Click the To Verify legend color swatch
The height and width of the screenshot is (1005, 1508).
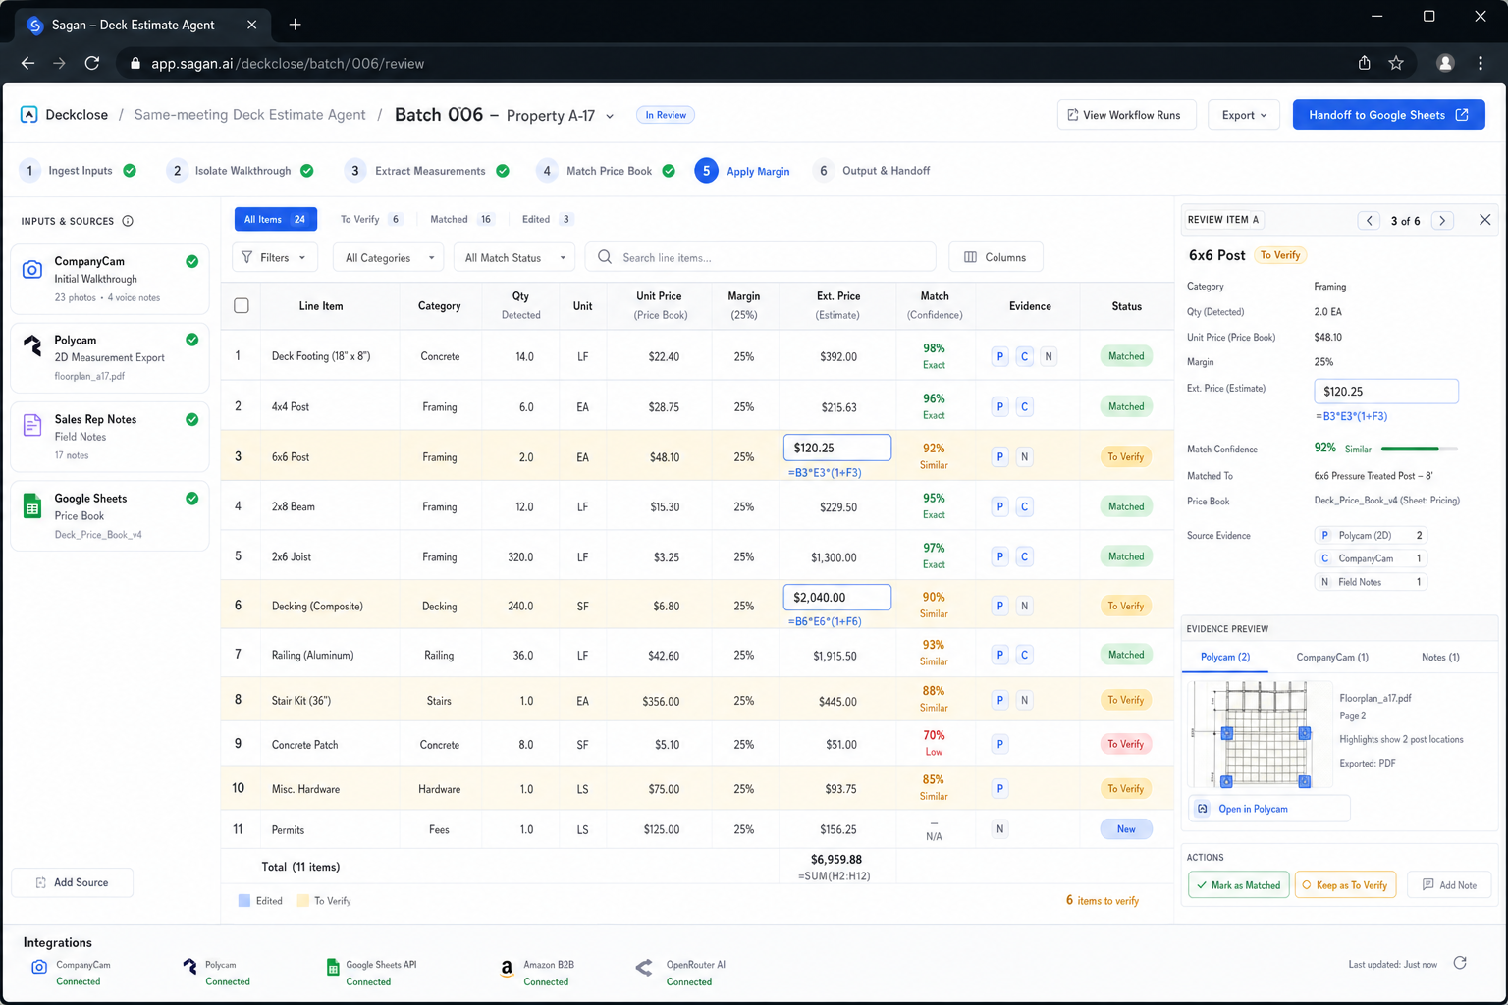(x=303, y=901)
